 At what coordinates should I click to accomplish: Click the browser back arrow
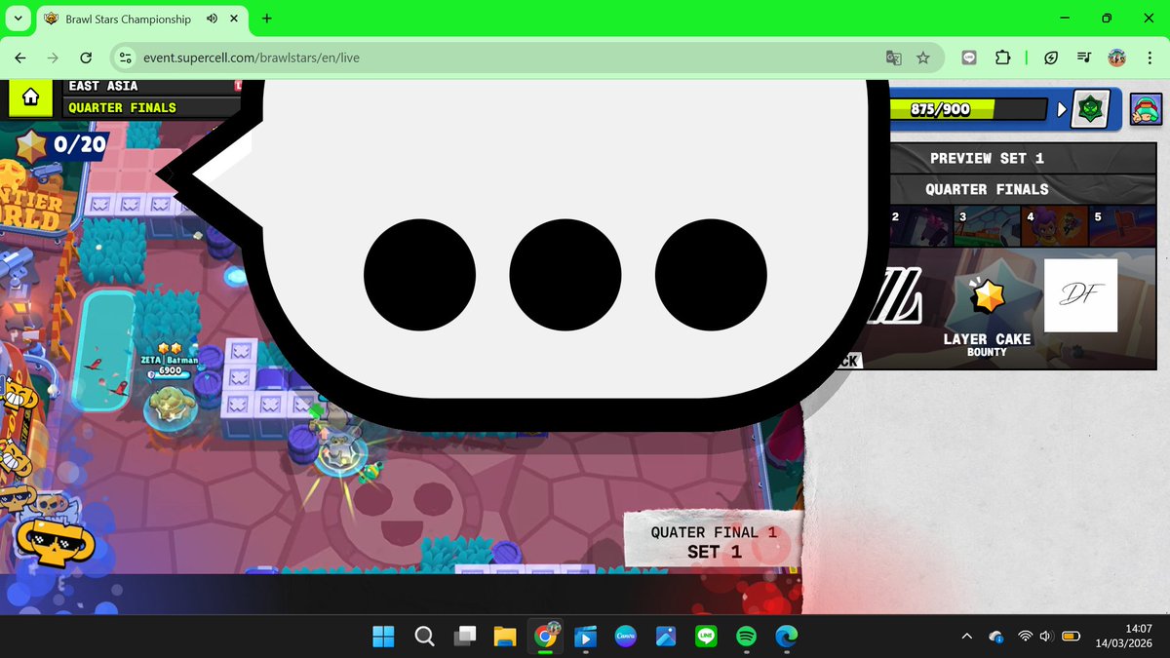(20, 58)
